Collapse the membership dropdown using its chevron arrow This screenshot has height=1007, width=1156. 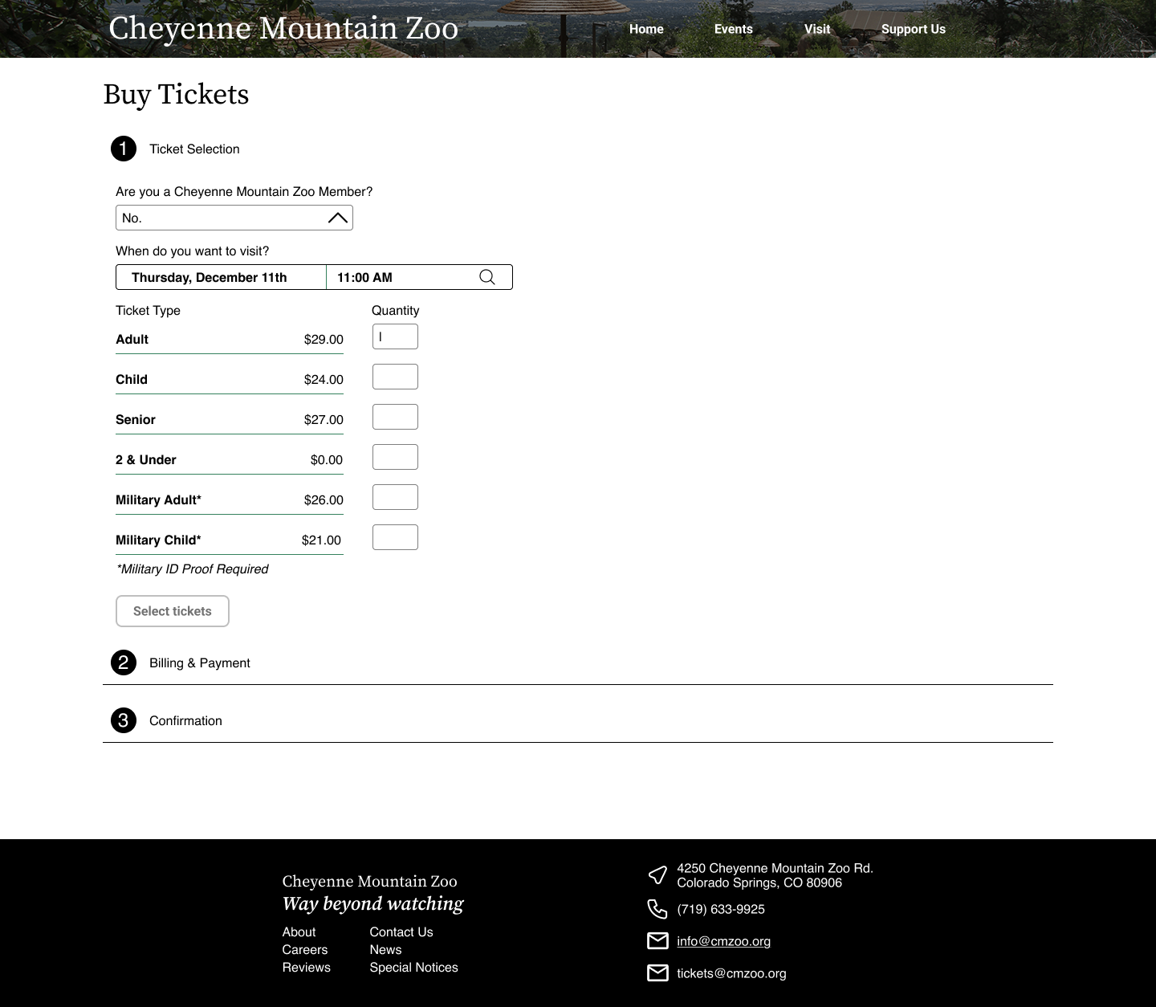pyautogui.click(x=338, y=218)
